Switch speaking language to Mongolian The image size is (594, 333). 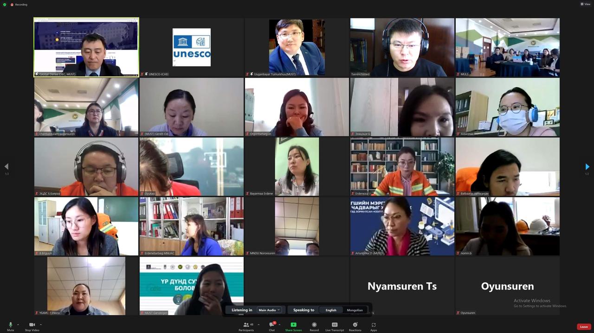point(355,310)
